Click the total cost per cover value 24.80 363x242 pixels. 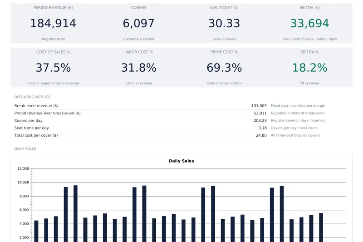(x=261, y=135)
